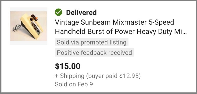
Task: Click the Sold on Feb 9 date line
Action: coord(74,84)
